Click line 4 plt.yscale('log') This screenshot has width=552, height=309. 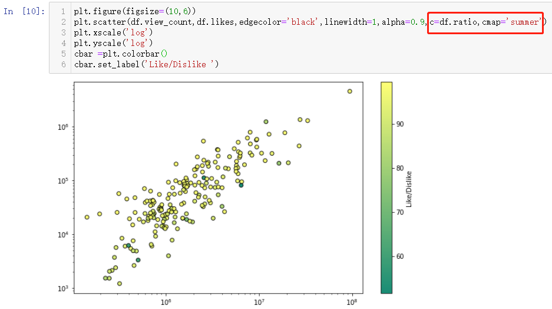pos(113,43)
